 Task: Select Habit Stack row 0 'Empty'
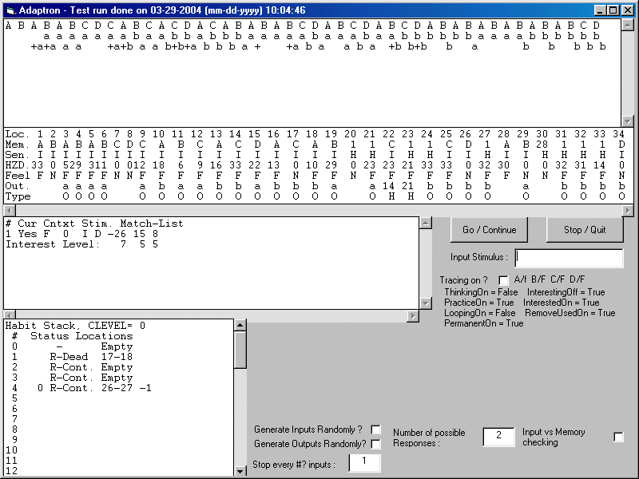[x=72, y=346]
